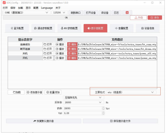Switch to the 通话参数配置 tab
Image resolution: width=166 pixels, height=133 pixels.
pyautogui.click(x=43, y=28)
